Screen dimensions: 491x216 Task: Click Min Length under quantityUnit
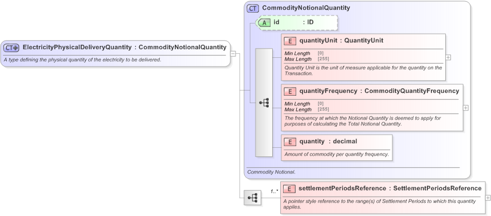pos(297,53)
